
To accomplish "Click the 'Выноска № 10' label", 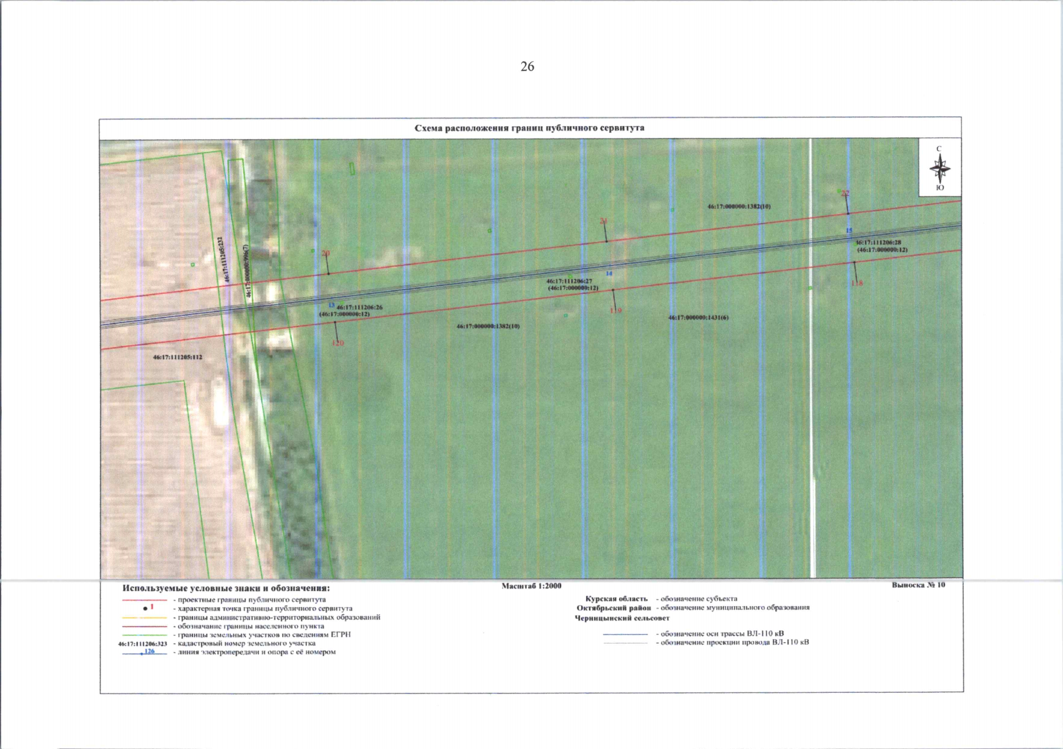I will [x=918, y=585].
